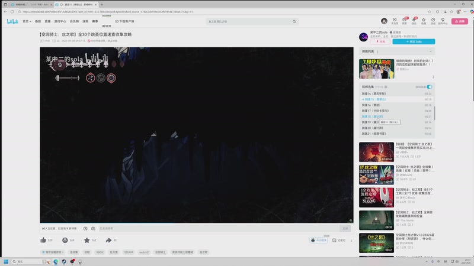Favorite the video with star icon
This screenshot has width=474, height=266.
(87, 240)
